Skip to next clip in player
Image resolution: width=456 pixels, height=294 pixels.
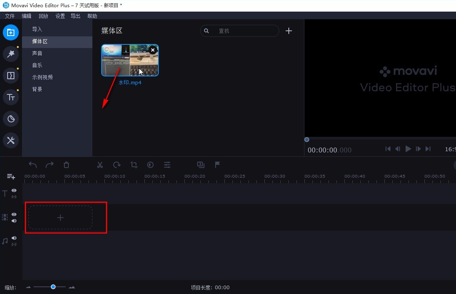point(428,149)
